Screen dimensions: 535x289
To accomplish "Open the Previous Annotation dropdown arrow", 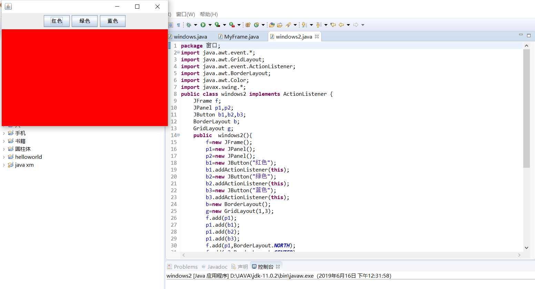I will (326, 25).
